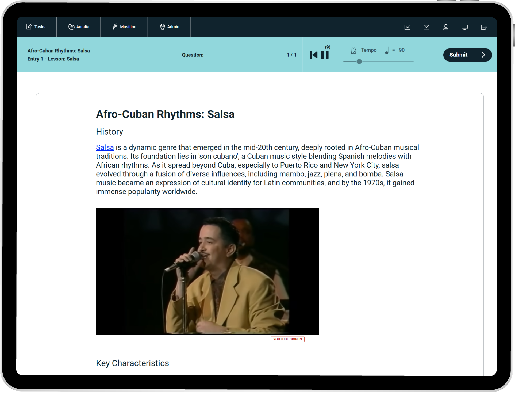Click the quarter note tempo icon
515x395 pixels.
(387, 50)
